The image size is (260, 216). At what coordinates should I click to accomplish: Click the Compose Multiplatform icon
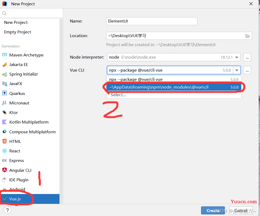5,132
